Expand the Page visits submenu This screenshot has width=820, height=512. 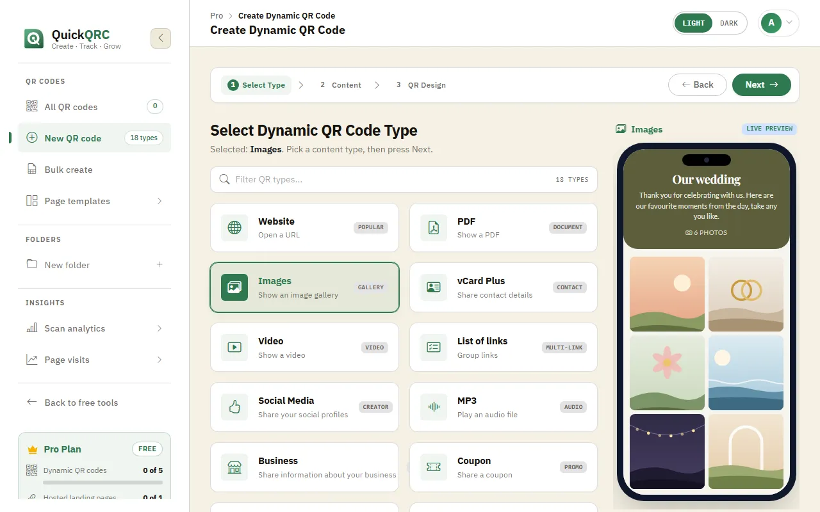pyautogui.click(x=160, y=360)
